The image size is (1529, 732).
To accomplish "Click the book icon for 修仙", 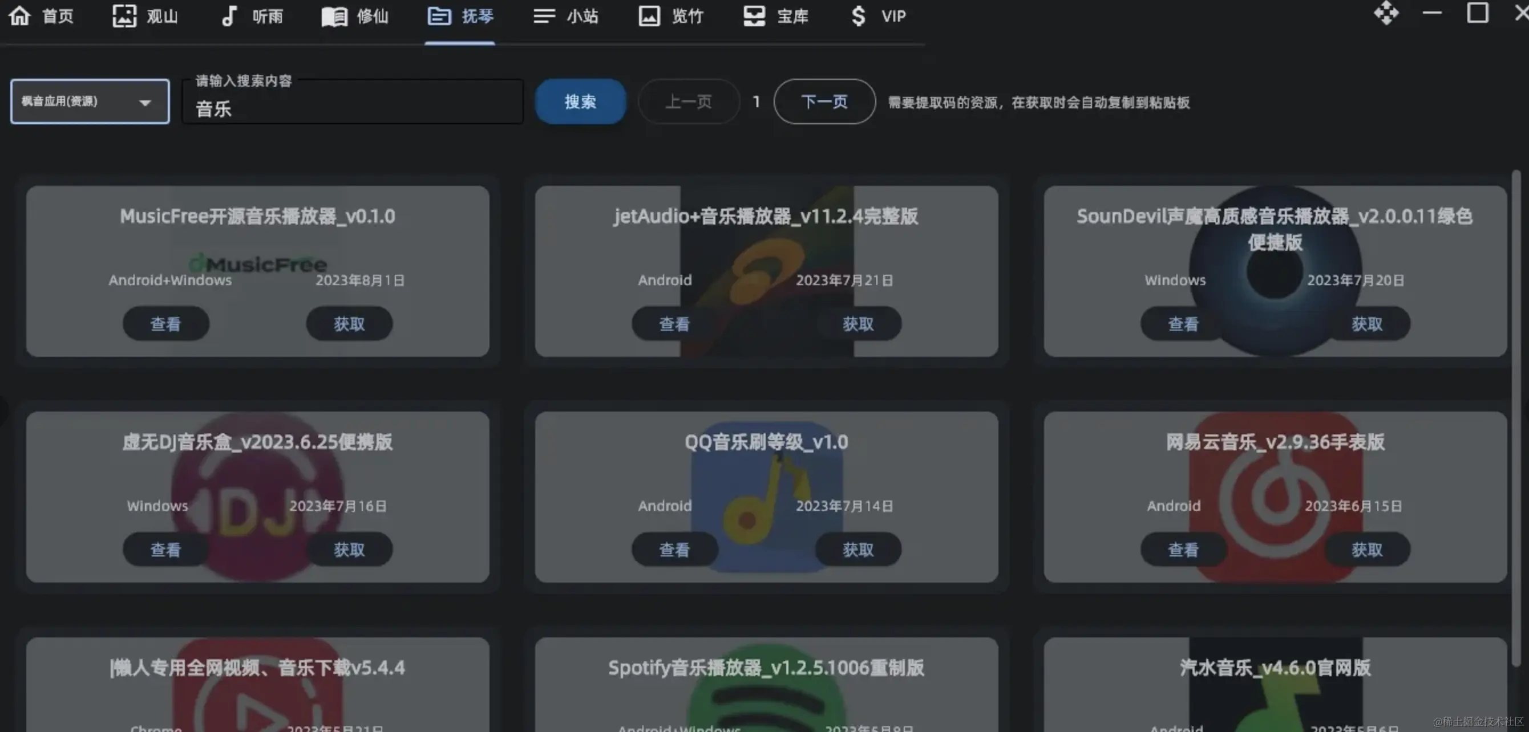I will [x=334, y=16].
